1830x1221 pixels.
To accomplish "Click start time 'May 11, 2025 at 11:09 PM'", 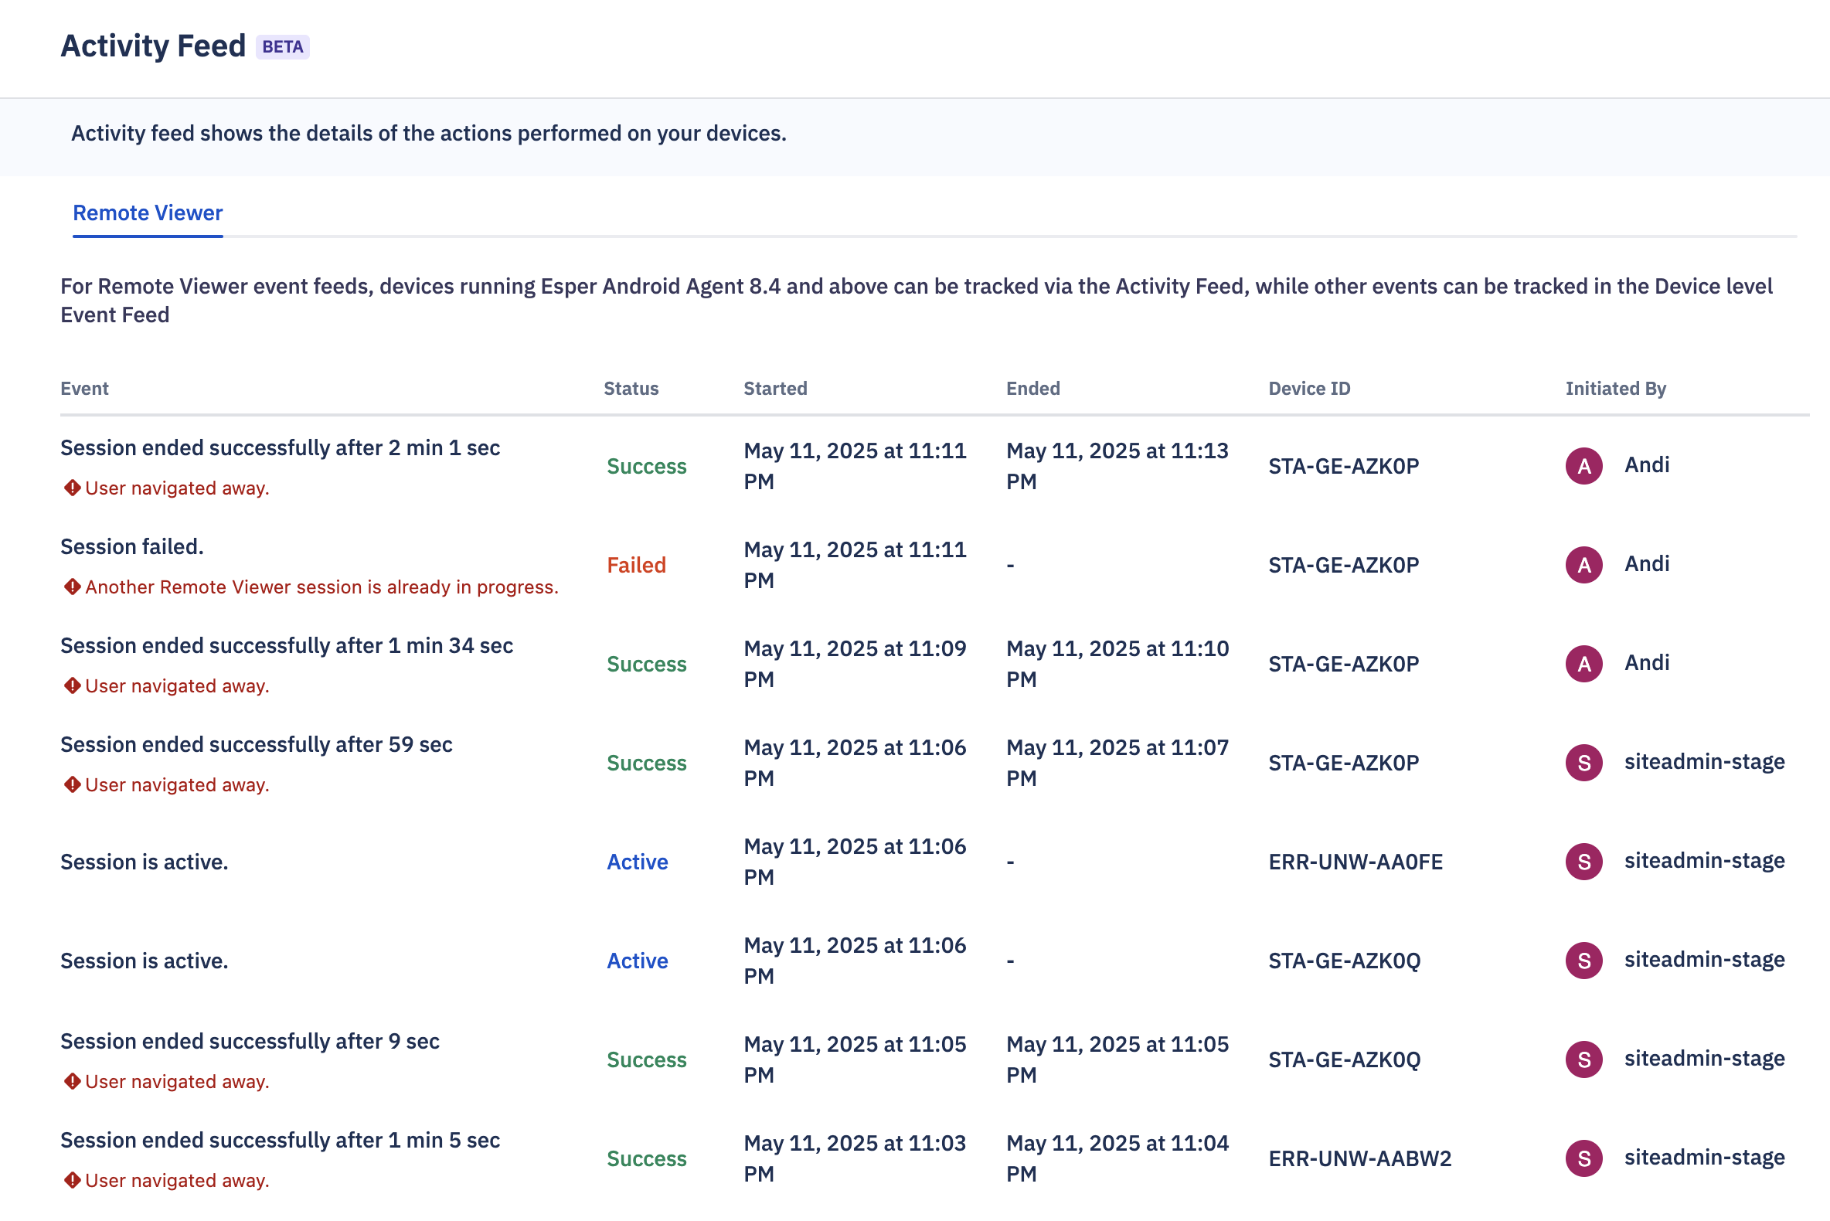I will tap(855, 664).
